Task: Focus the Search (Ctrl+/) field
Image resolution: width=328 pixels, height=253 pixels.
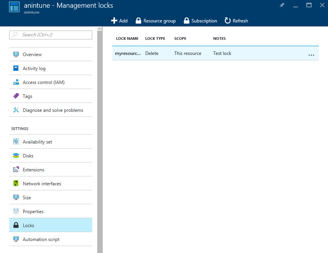Action: pos(51,35)
